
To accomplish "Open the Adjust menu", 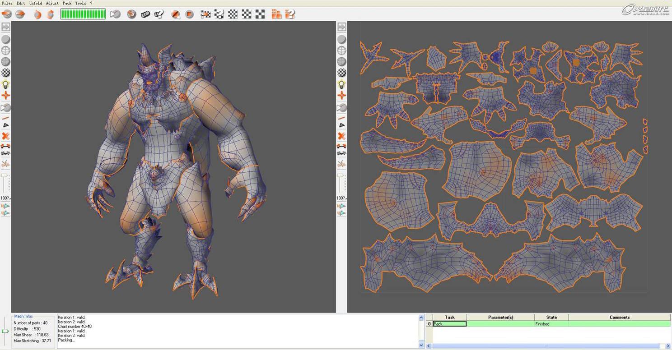I will click(52, 3).
